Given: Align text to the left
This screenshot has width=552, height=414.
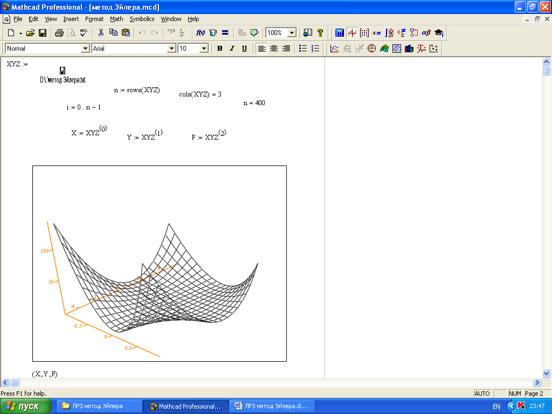Looking at the screenshot, I should (x=261, y=49).
